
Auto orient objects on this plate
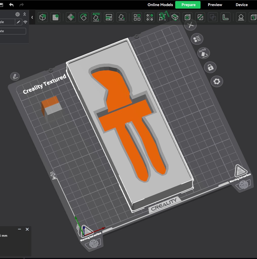coord(204,53)
